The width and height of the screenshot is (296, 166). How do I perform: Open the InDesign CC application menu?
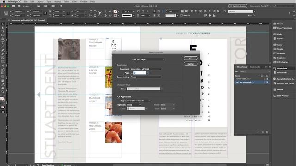[x=14, y=1]
